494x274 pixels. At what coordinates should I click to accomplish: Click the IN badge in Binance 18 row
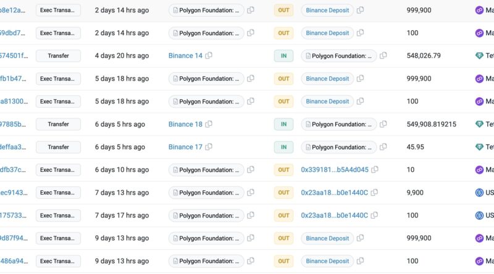[x=283, y=124]
